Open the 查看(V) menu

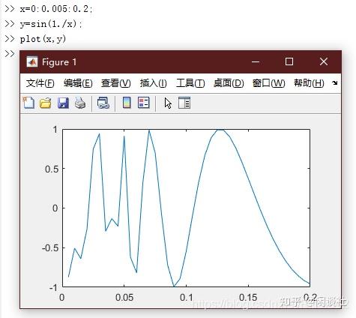[x=115, y=83]
